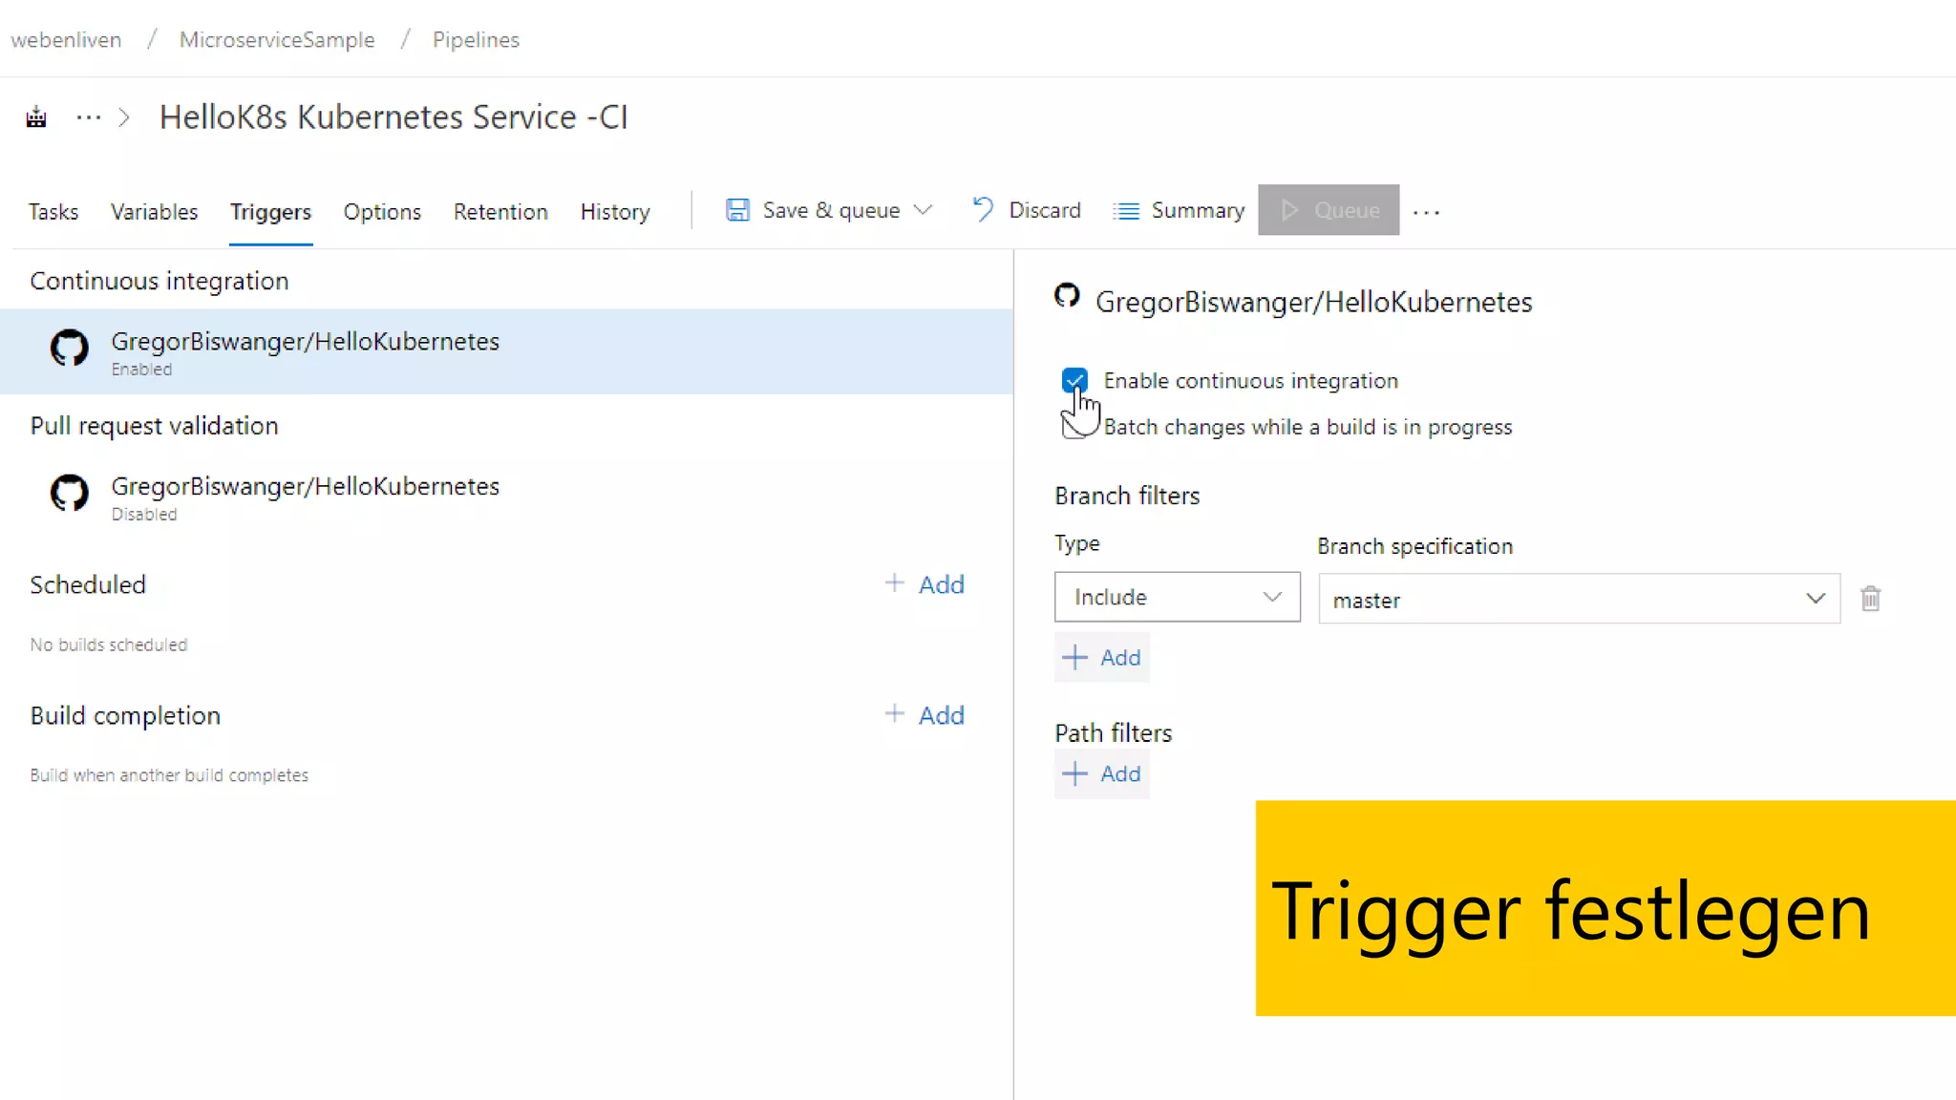Open the Retention tab
The height and width of the screenshot is (1100, 1956).
tap(500, 211)
